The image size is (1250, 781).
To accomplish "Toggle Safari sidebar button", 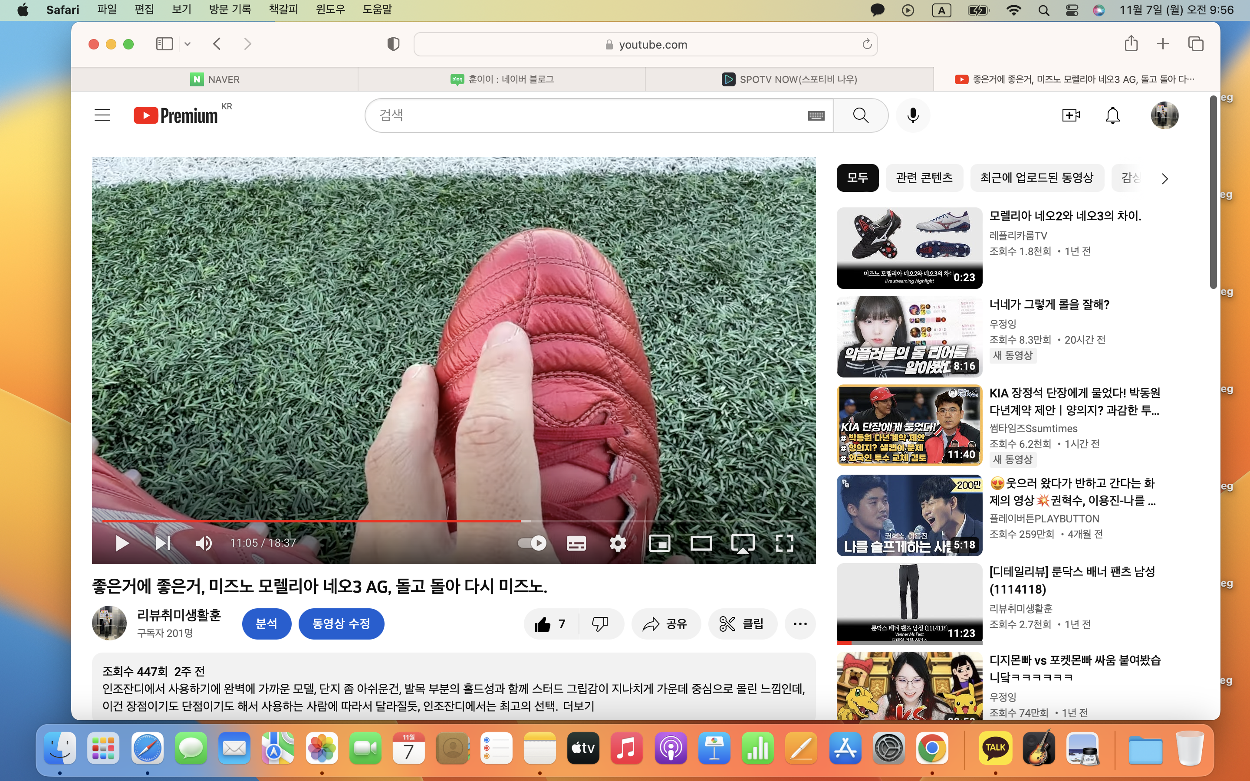I will click(164, 44).
